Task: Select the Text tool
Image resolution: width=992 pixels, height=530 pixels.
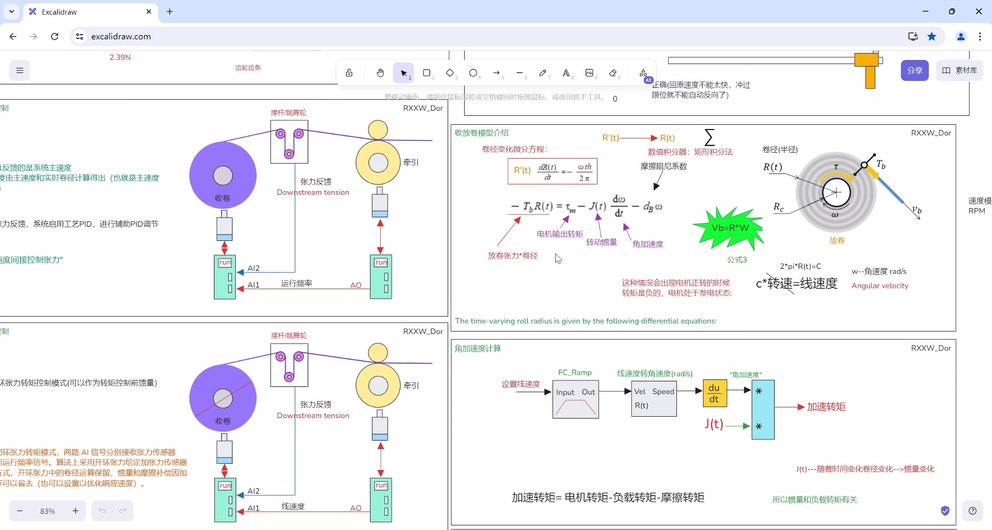Action: click(x=566, y=73)
